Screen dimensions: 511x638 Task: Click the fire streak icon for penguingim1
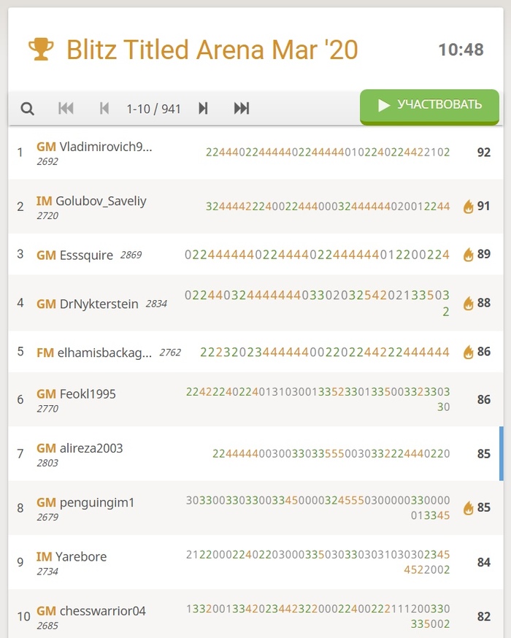[469, 508]
